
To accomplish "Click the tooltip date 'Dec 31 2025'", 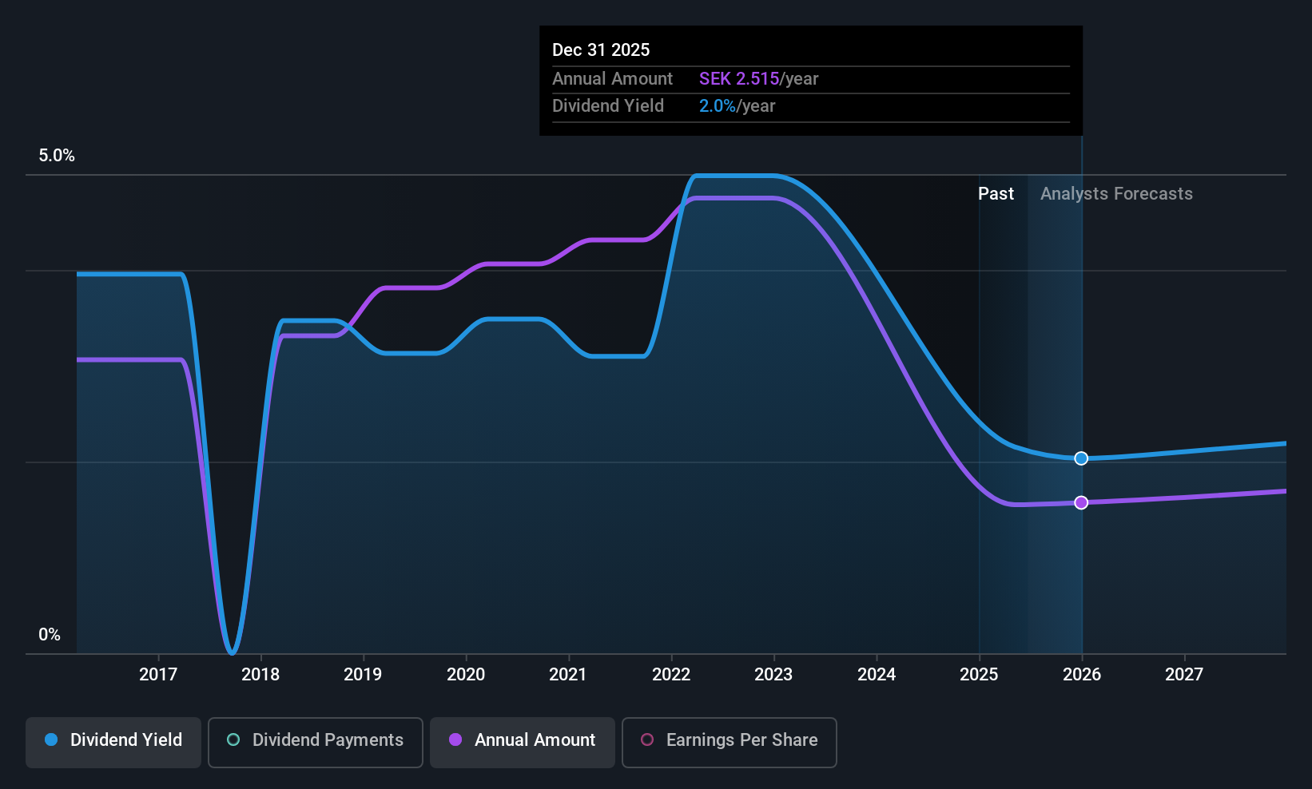I will (601, 50).
